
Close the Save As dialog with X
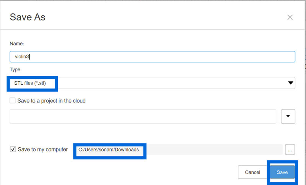pos(290,17)
